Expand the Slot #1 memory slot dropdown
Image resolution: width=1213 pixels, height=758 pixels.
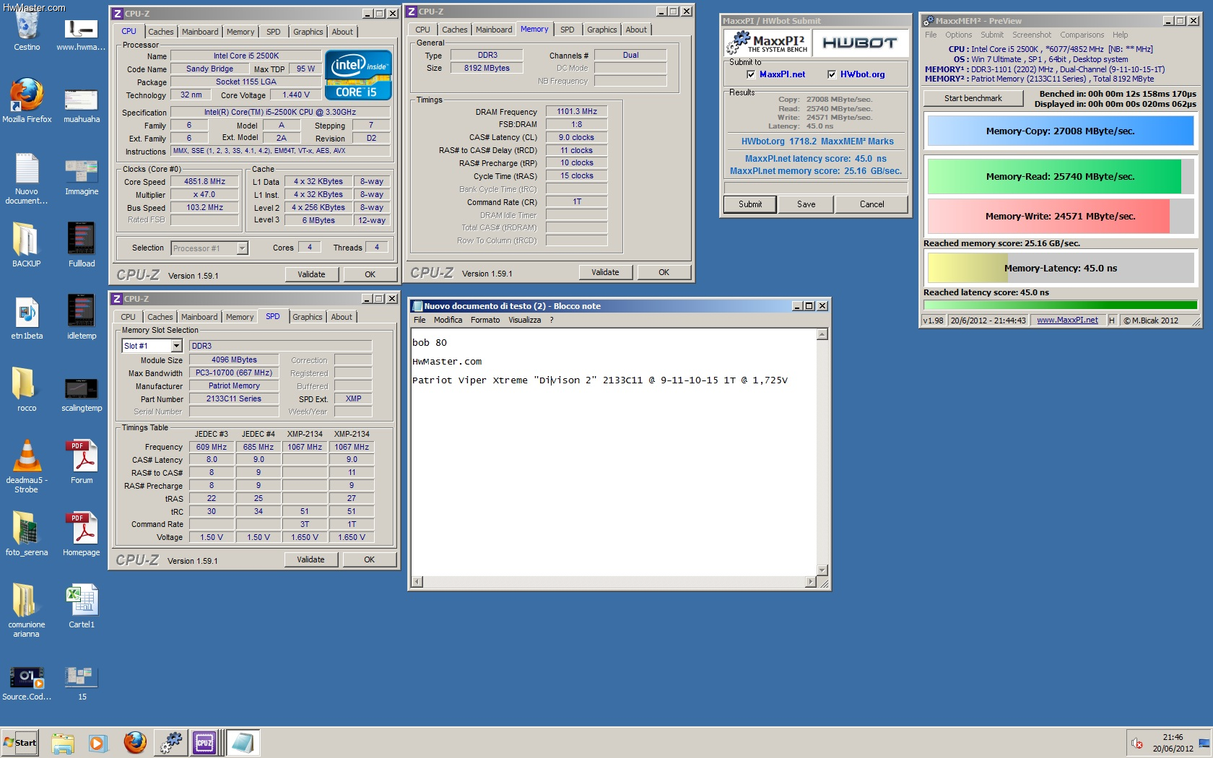176,346
